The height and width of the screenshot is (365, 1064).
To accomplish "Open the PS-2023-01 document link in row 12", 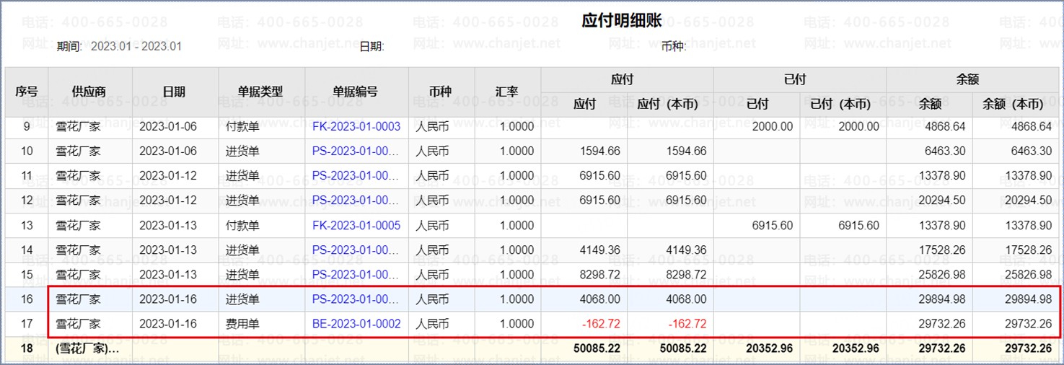I will click(x=356, y=201).
